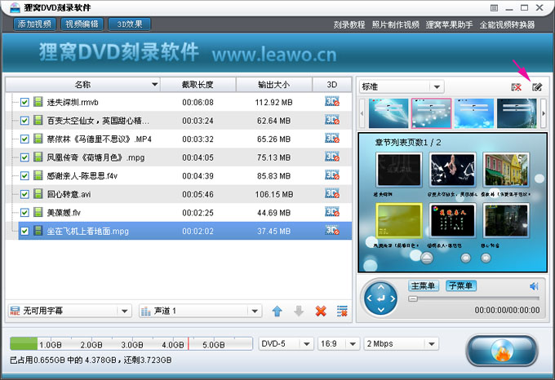Click the 3D icon for 美葆媚.flv
The image size is (555, 380).
(x=332, y=212)
